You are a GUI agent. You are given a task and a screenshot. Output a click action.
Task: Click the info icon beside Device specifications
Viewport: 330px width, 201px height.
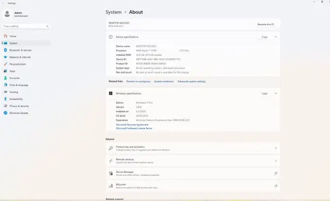[111, 37]
